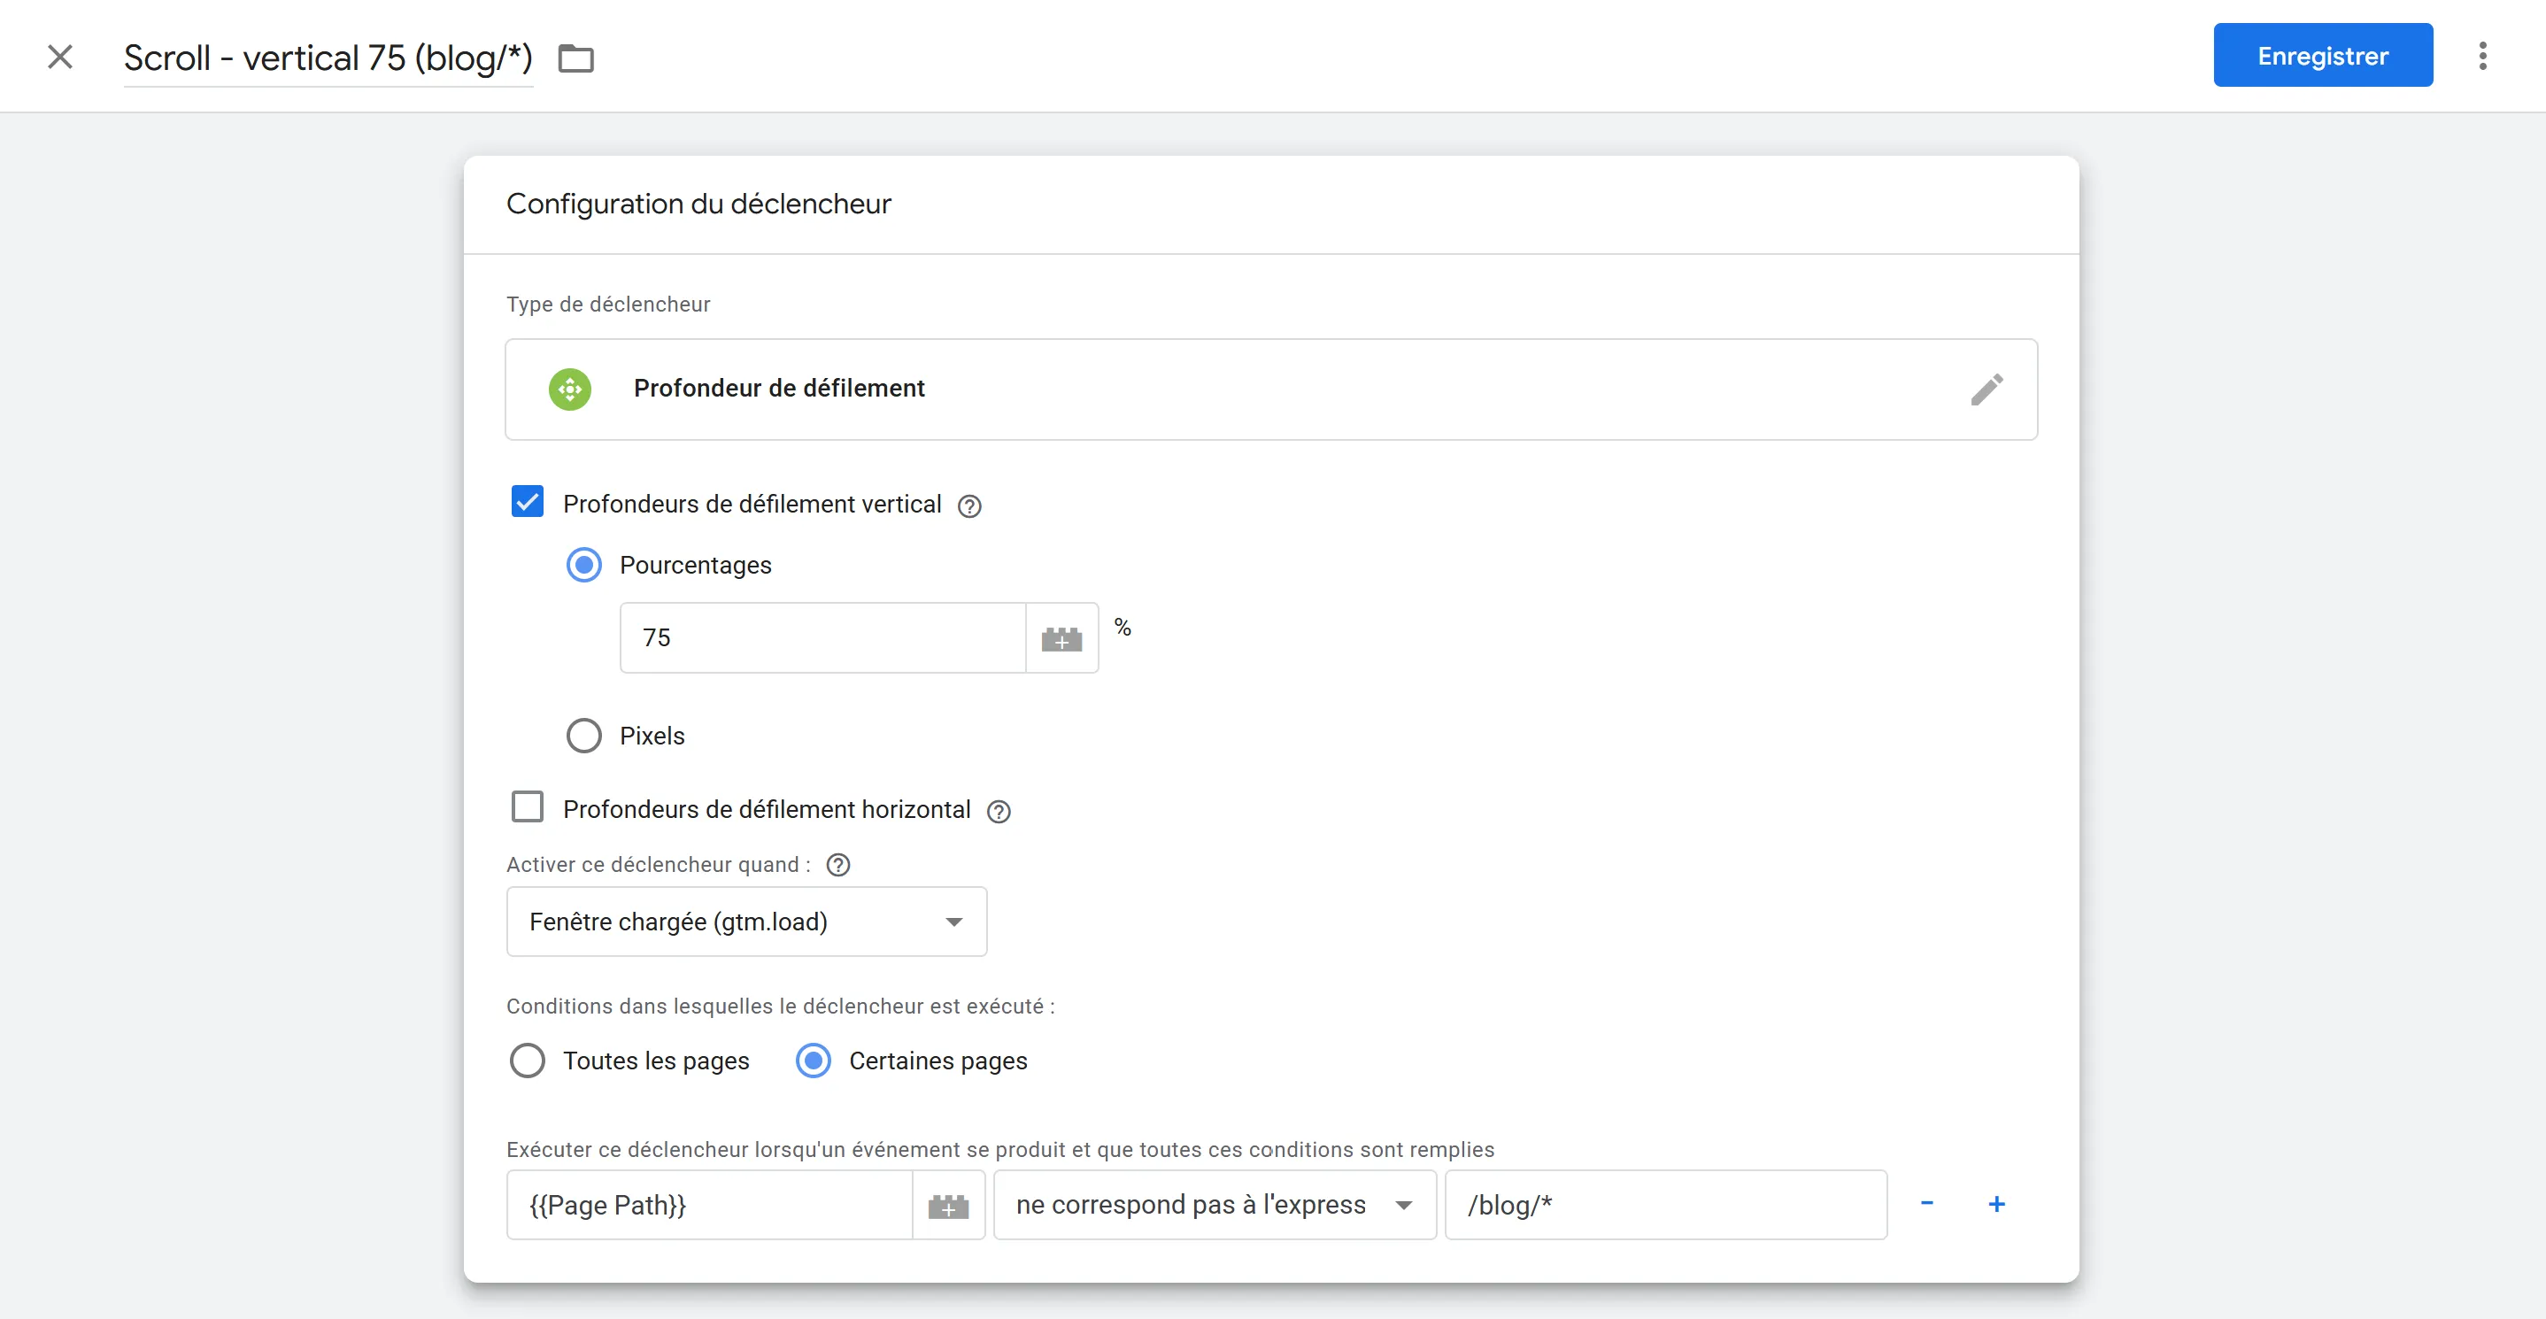Screen dimensions: 2546x1319
Task: Remove condition with the minus icon
Action: click(x=1927, y=1203)
